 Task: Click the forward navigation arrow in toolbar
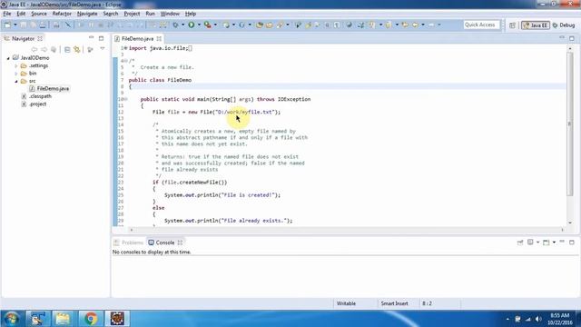tap(431, 25)
